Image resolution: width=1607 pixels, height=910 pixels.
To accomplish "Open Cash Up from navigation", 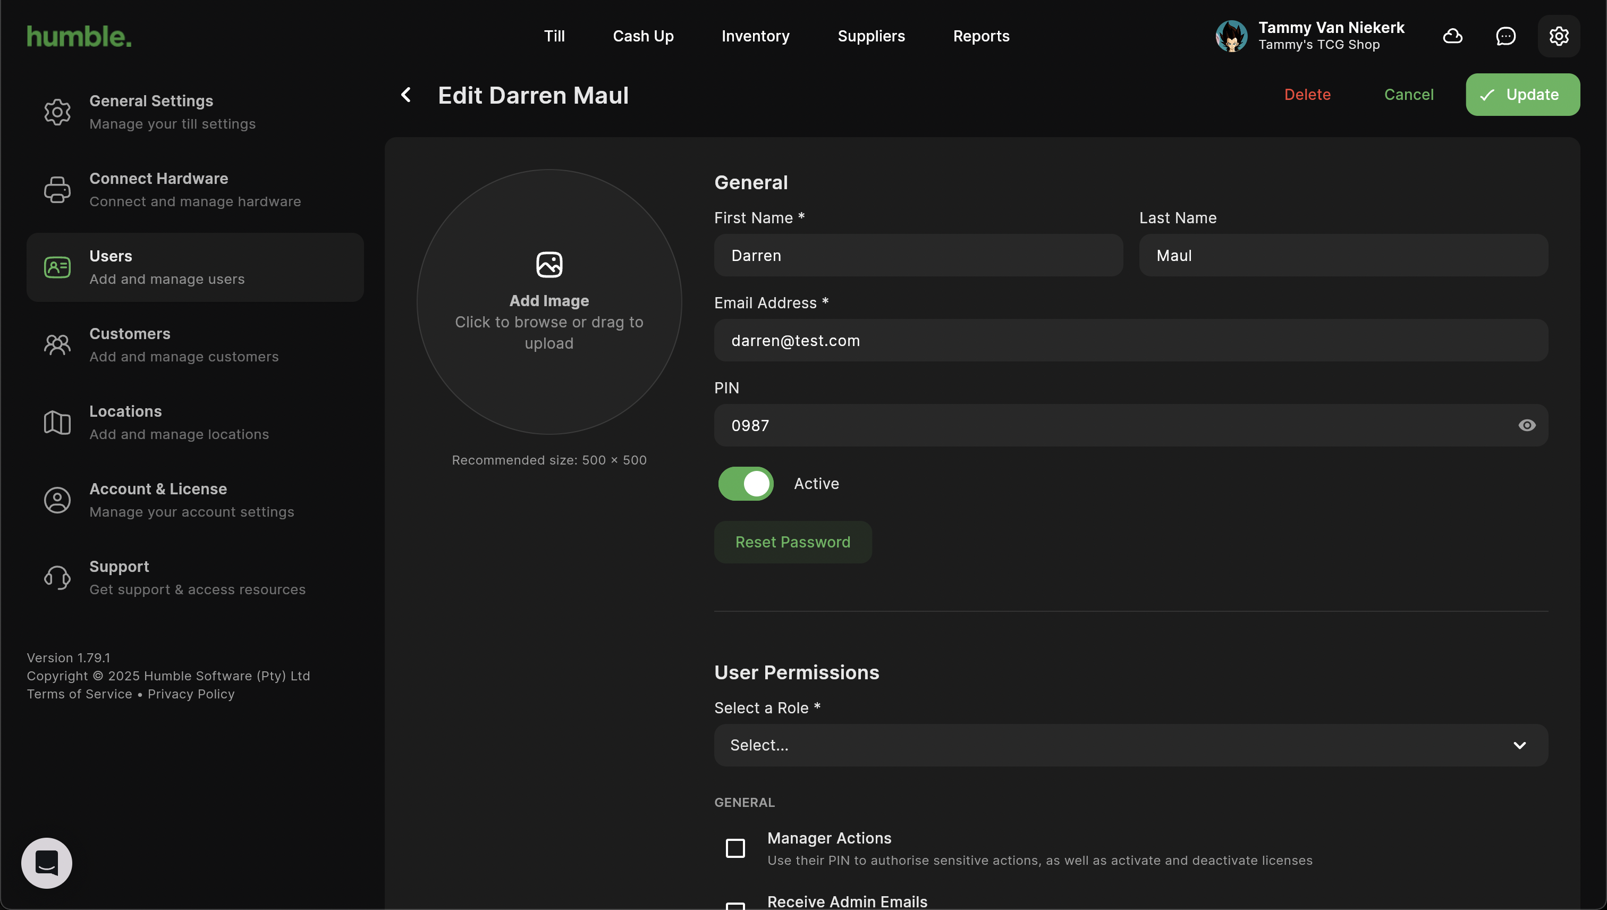I will click(643, 36).
